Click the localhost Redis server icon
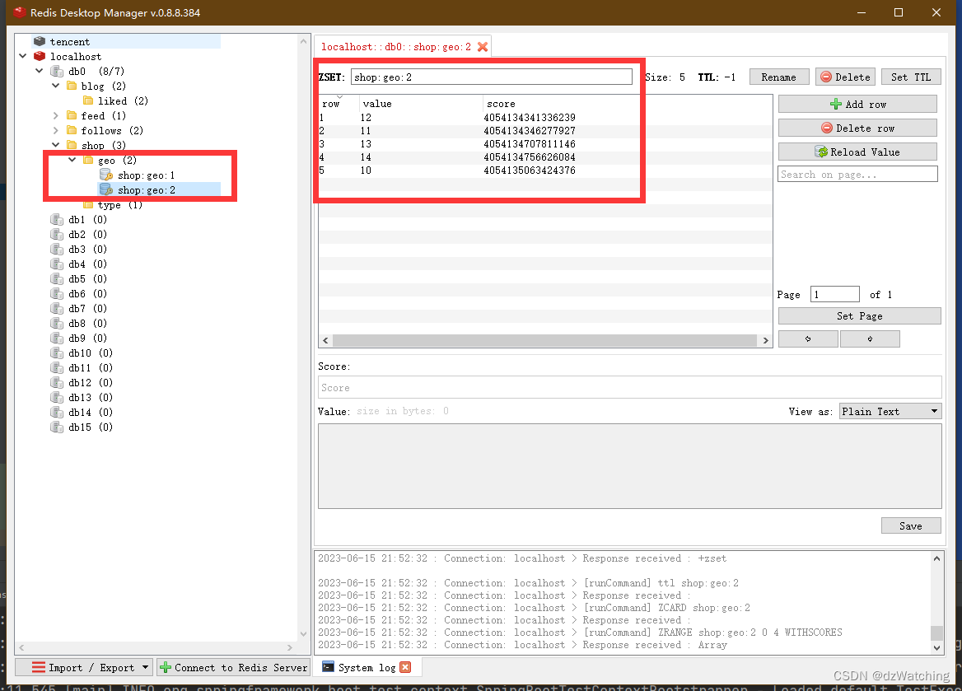This screenshot has width=962, height=691. (40, 56)
